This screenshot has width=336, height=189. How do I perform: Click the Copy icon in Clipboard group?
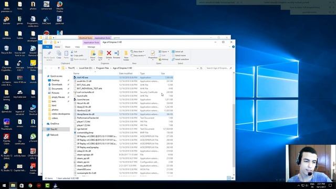pos(59,53)
